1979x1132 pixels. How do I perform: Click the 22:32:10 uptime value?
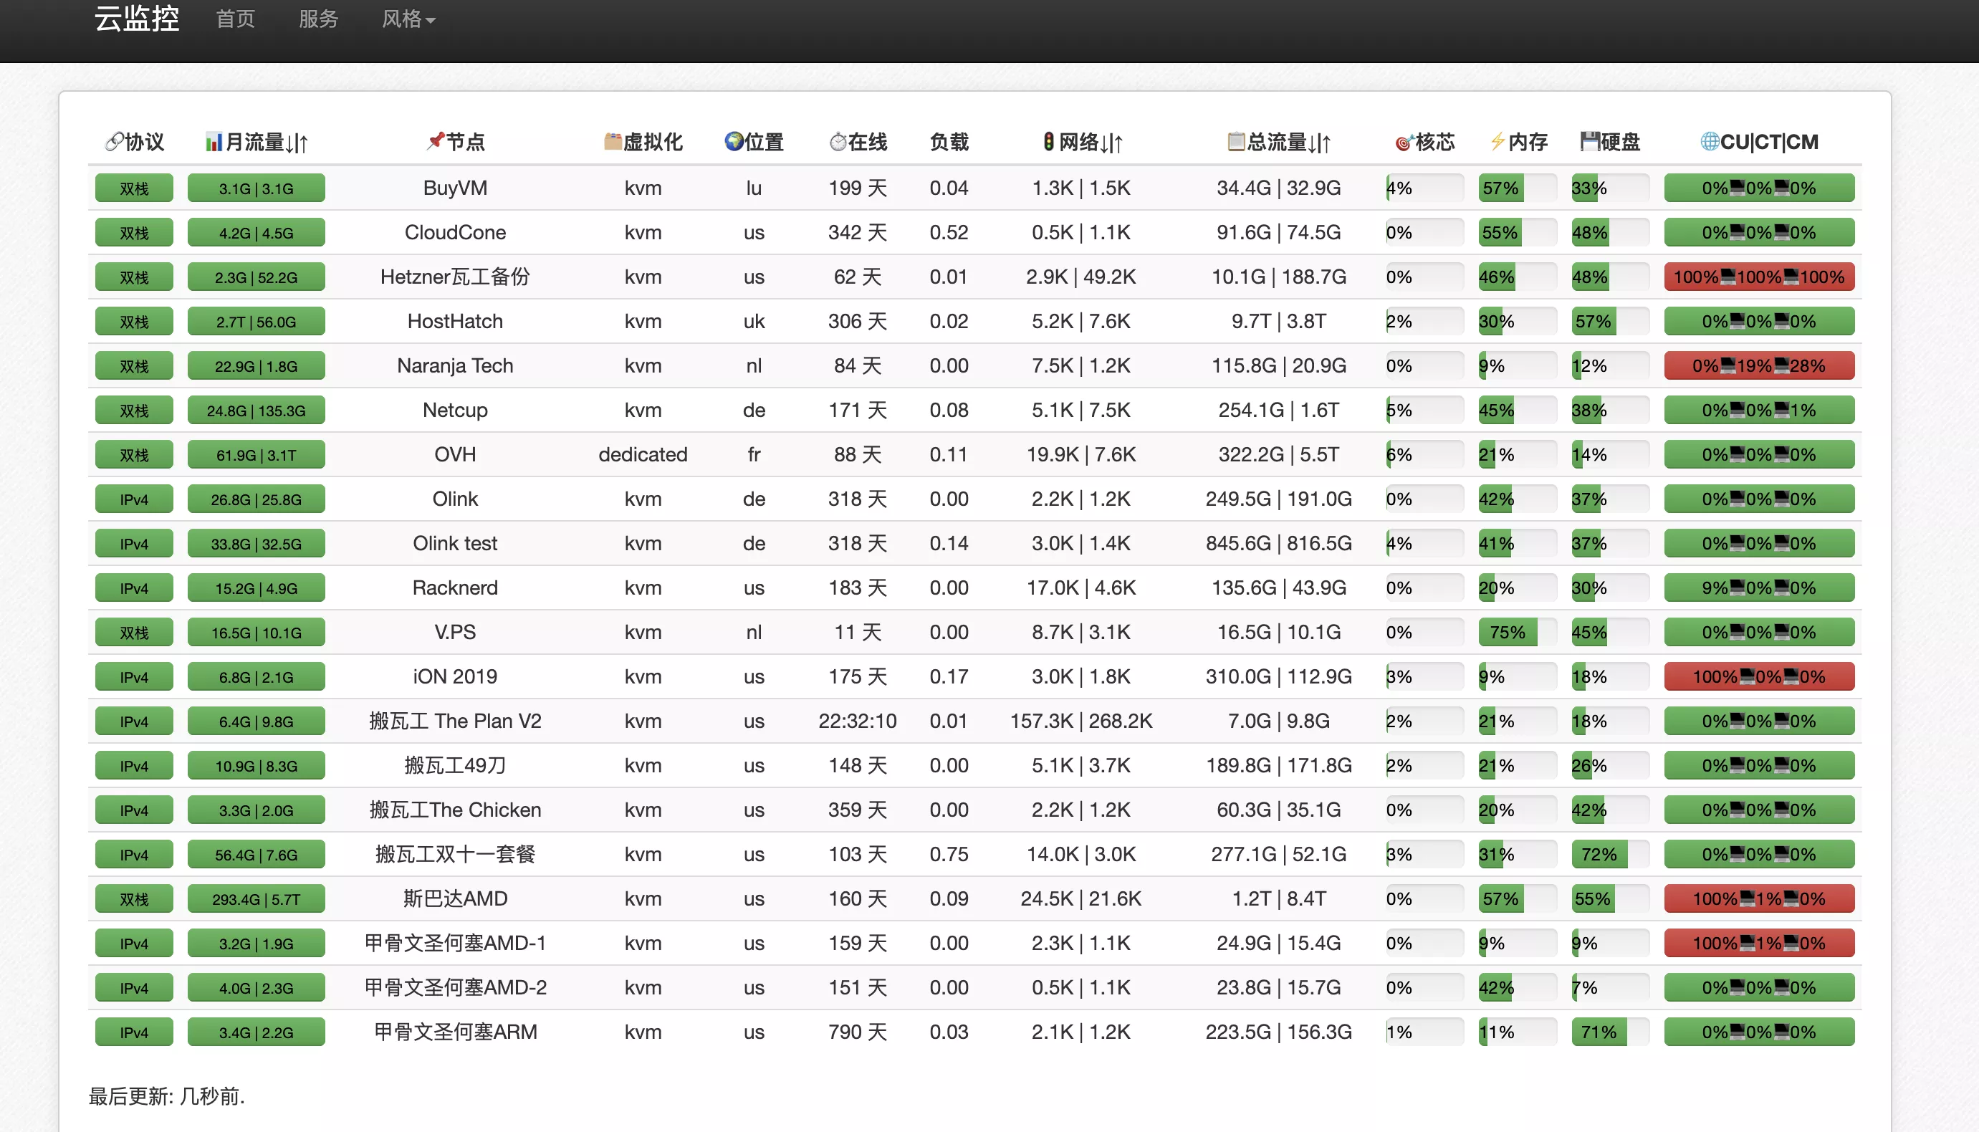pyautogui.click(x=858, y=721)
